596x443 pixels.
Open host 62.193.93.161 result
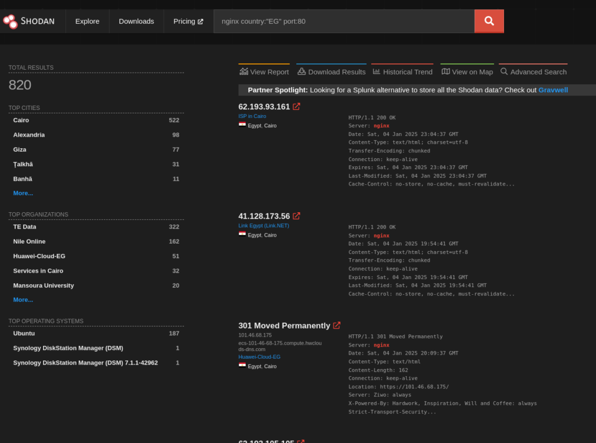(x=264, y=106)
